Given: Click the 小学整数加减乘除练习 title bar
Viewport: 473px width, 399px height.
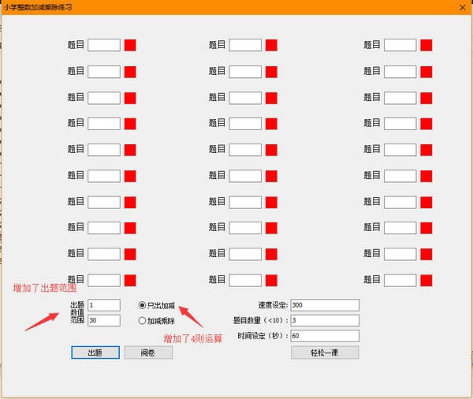Looking at the screenshot, I should point(236,7).
